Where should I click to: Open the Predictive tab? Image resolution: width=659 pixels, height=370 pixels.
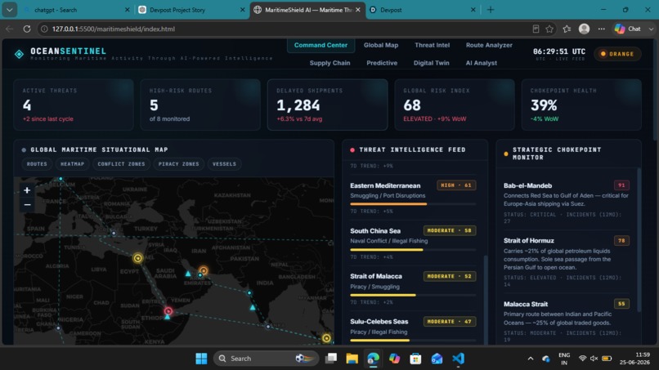[x=382, y=63]
